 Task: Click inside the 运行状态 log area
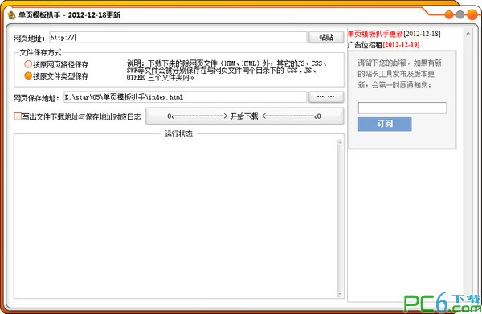point(175,218)
